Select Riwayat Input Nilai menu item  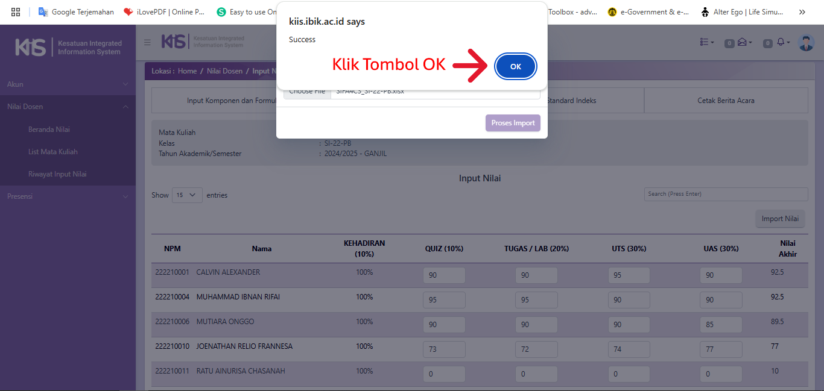[x=57, y=174]
